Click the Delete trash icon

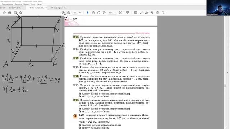157,13
